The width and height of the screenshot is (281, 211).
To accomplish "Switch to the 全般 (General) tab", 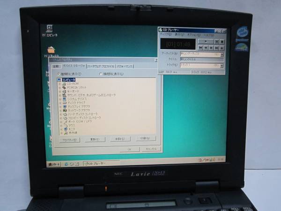I will 56,66.
